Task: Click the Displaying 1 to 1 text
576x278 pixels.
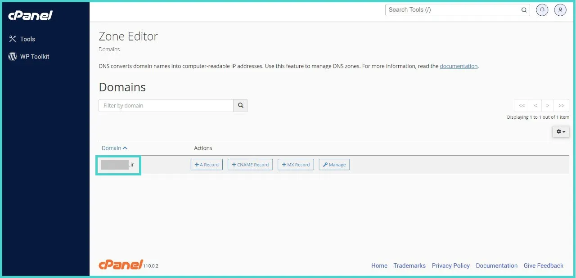Action: (538, 117)
